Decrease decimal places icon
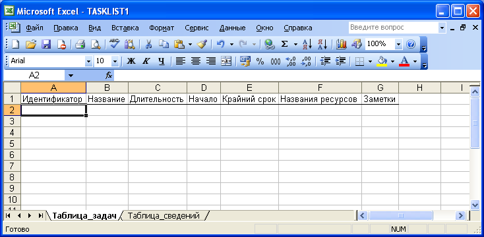Image resolution: width=484 pixels, height=237 pixels. [x=306, y=61]
